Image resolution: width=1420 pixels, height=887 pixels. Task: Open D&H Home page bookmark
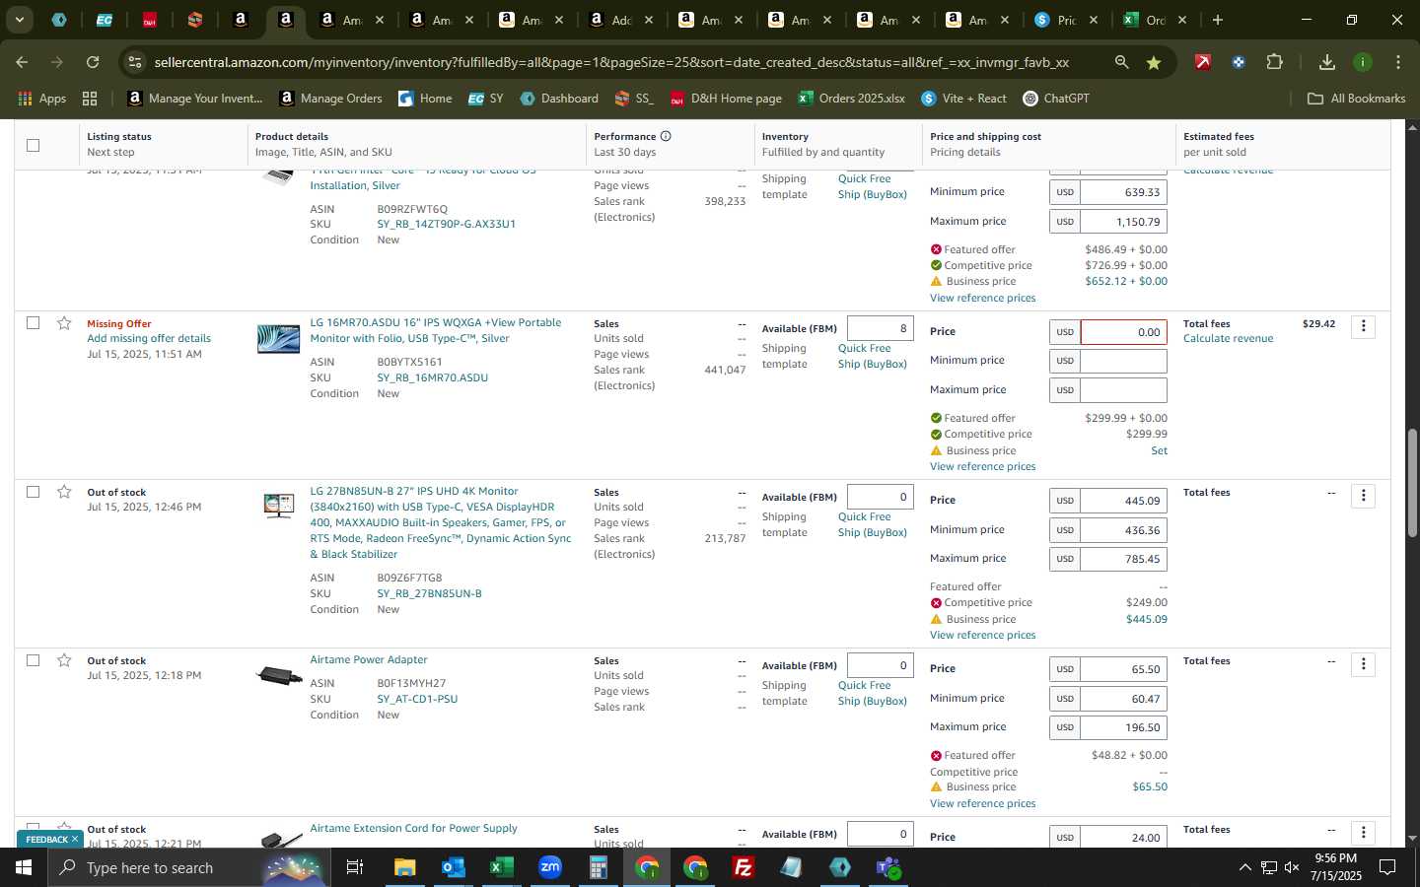[726, 98]
